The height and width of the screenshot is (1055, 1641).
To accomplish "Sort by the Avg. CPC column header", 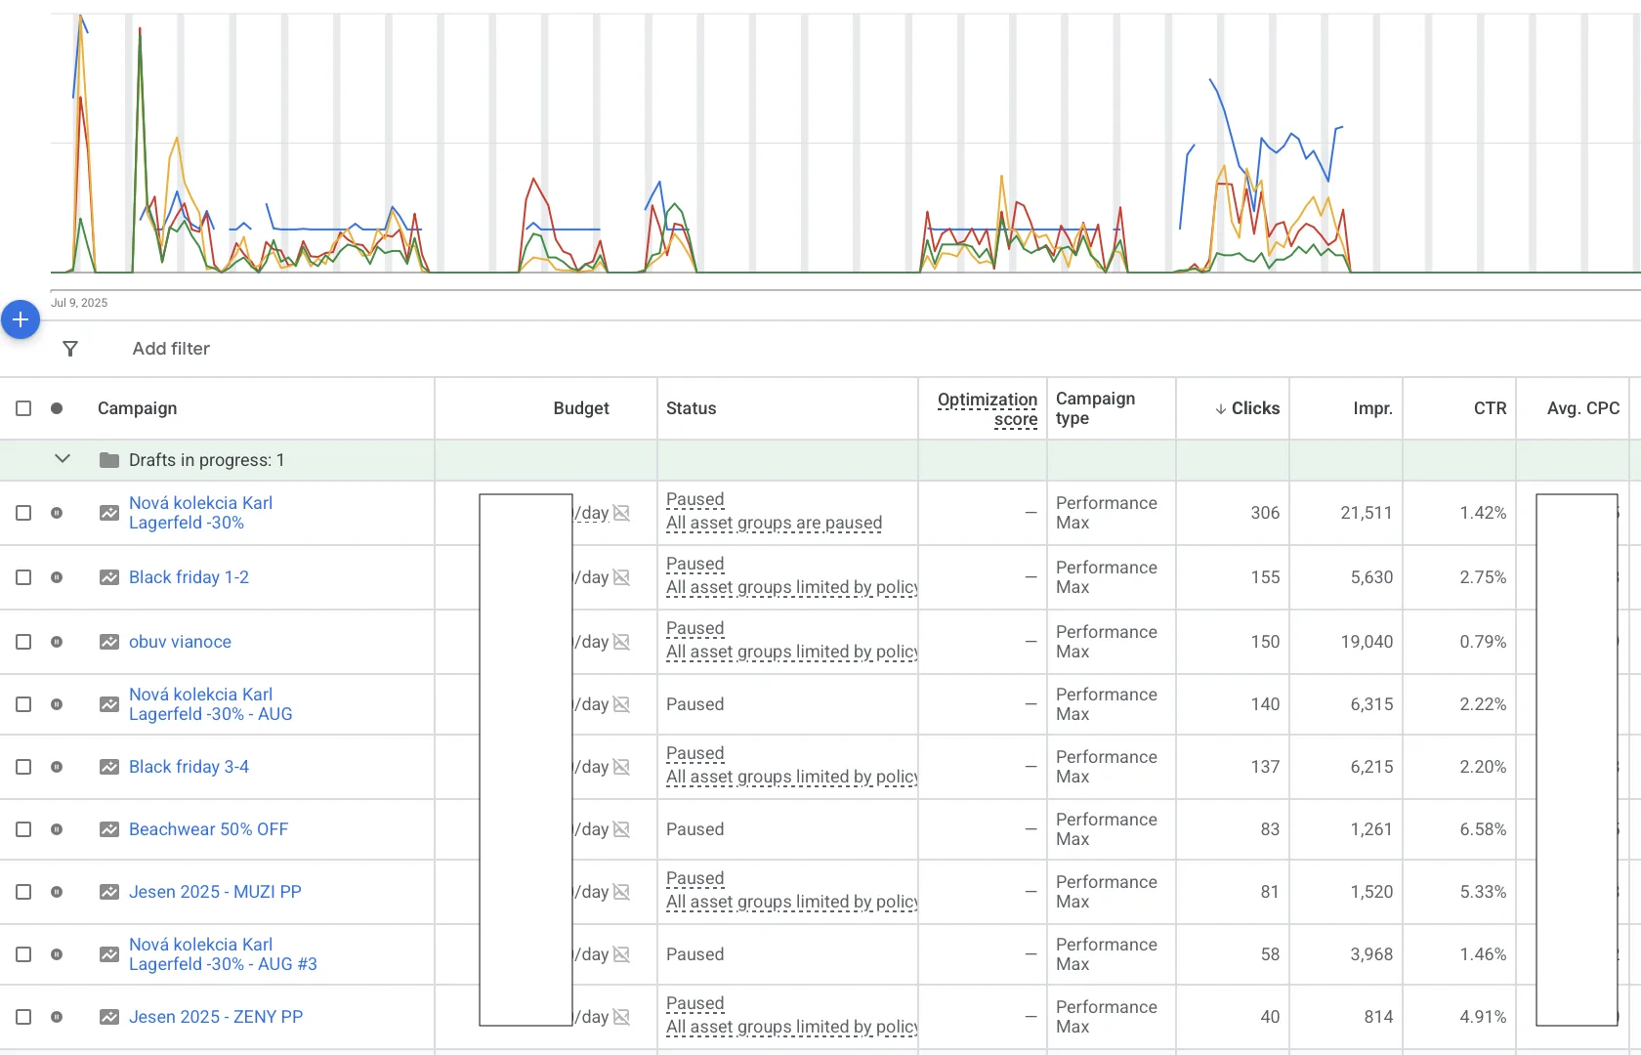I will pyautogui.click(x=1583, y=408).
